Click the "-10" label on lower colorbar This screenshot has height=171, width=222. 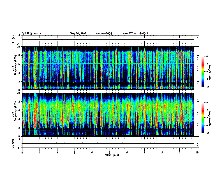click(x=207, y=133)
